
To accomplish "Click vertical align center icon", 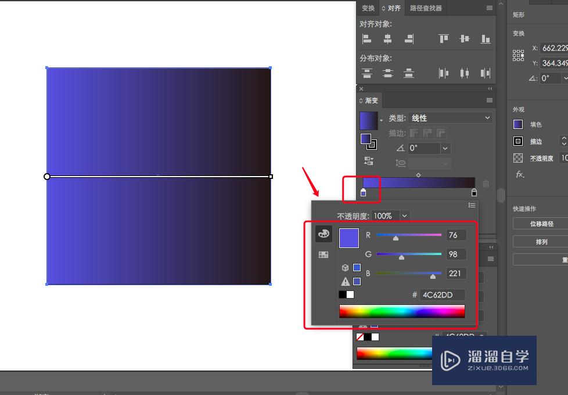I will [x=465, y=39].
